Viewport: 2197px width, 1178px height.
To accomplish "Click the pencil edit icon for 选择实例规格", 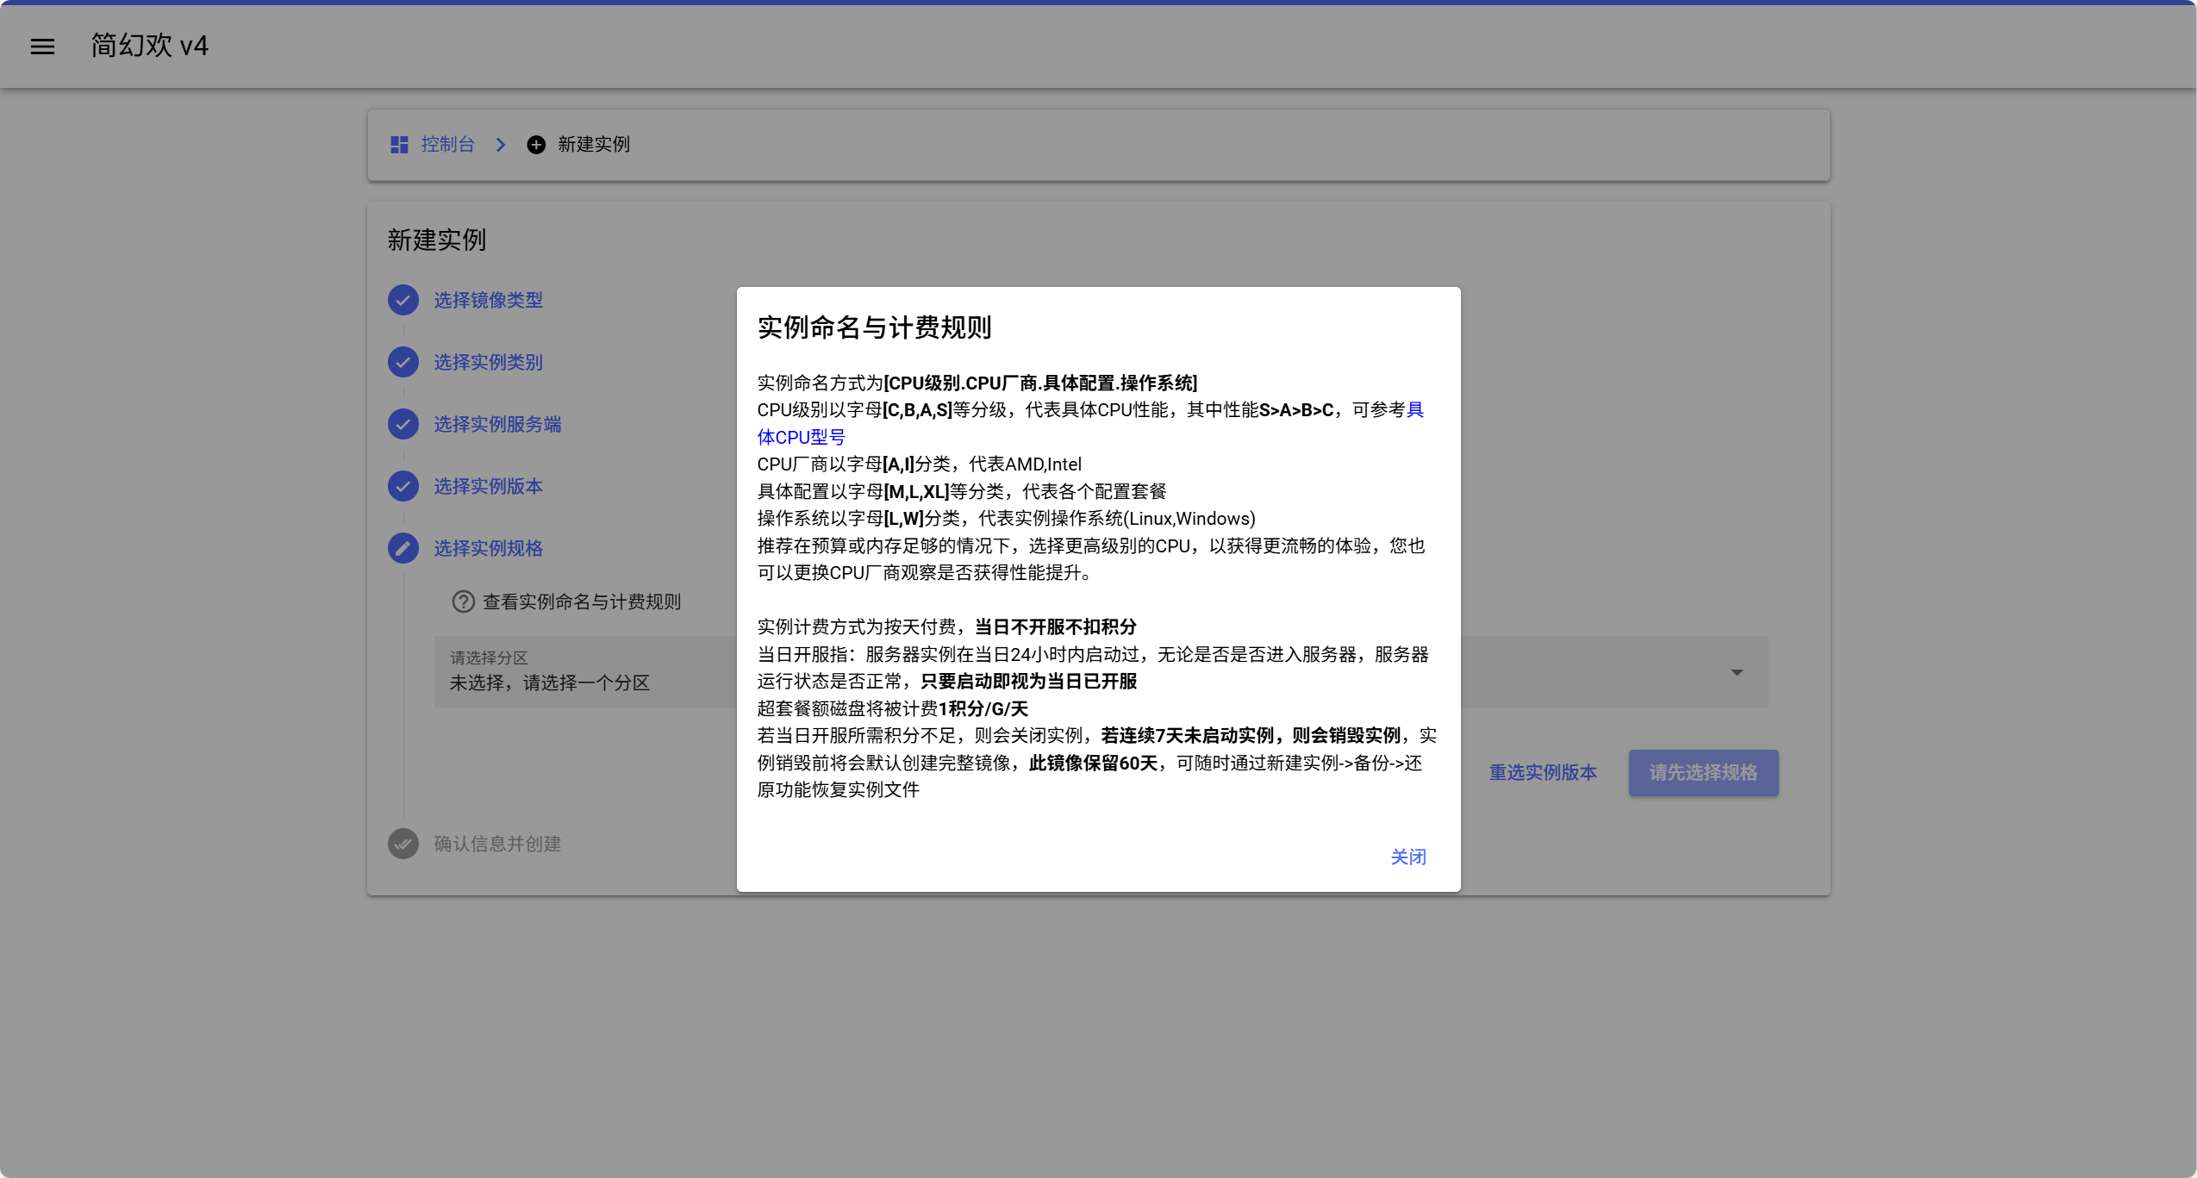I will (x=403, y=548).
